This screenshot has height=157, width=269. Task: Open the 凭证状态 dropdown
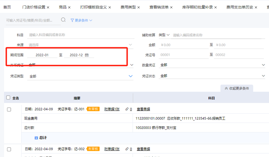(x=264, y=76)
